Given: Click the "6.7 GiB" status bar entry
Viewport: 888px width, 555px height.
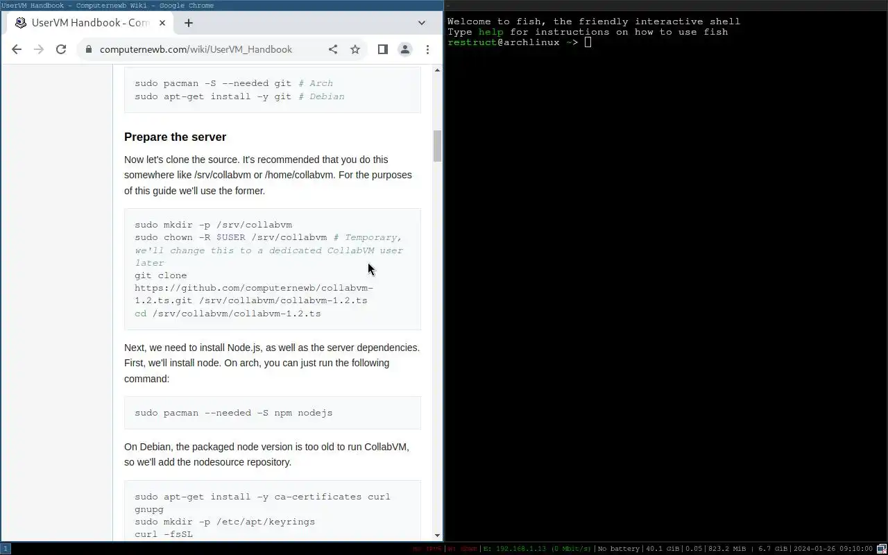Looking at the screenshot, I should 774,549.
